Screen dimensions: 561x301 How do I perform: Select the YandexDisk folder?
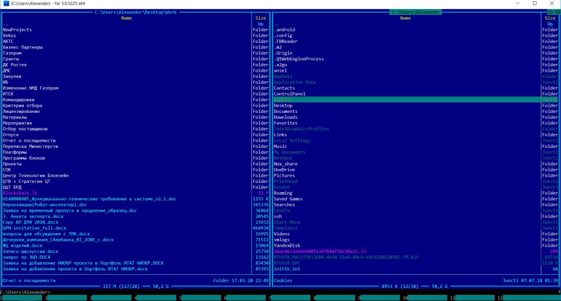tap(287, 245)
